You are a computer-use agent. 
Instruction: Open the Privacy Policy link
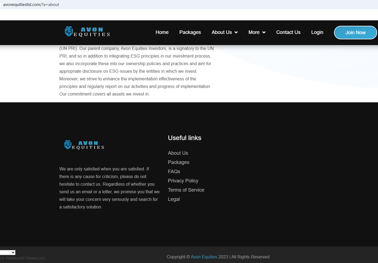click(x=183, y=181)
